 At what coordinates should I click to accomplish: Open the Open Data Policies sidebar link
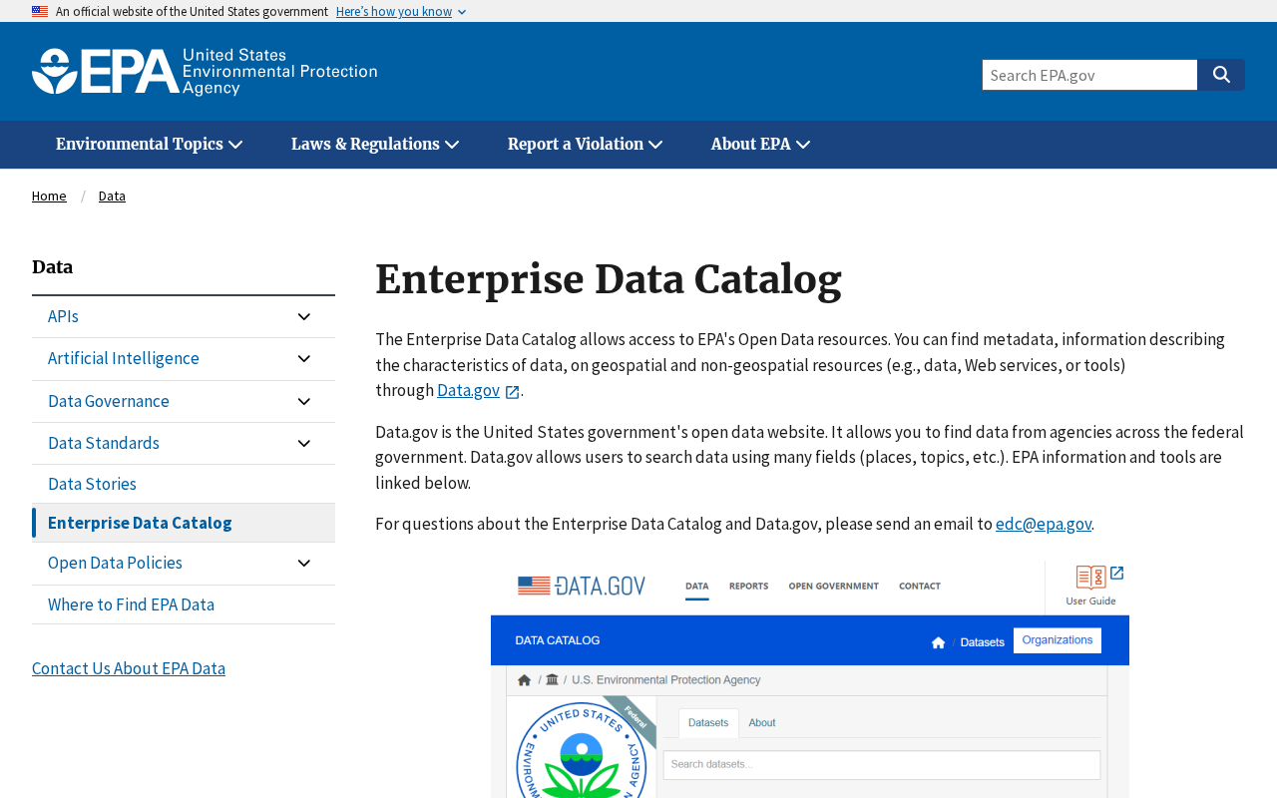[x=115, y=563]
